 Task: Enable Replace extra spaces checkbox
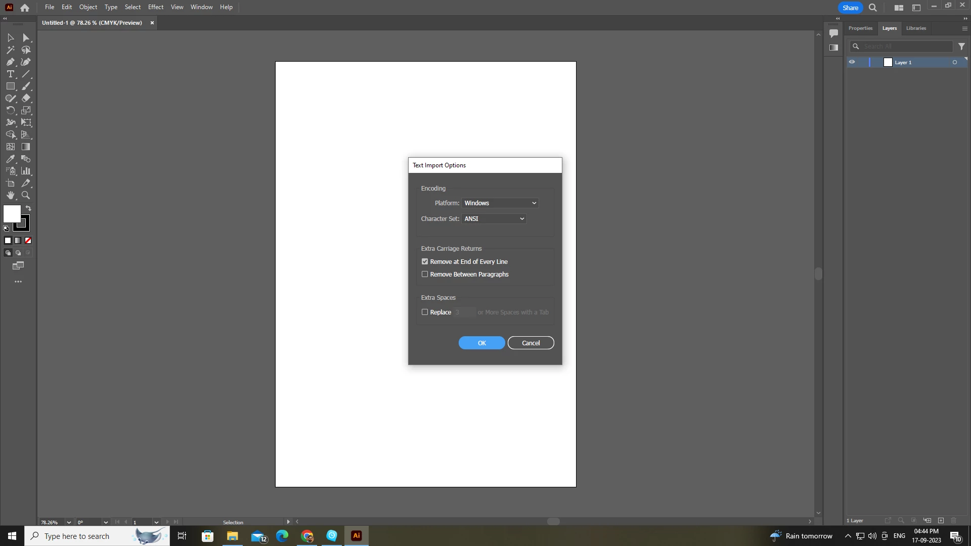tap(425, 312)
